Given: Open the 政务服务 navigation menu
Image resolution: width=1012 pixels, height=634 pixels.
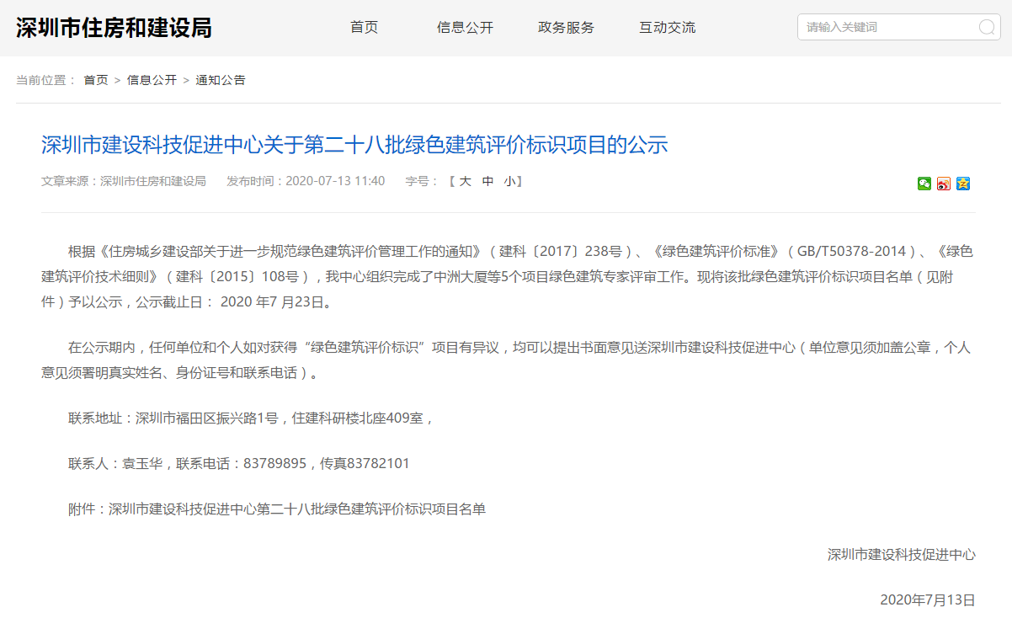Looking at the screenshot, I should point(566,27).
